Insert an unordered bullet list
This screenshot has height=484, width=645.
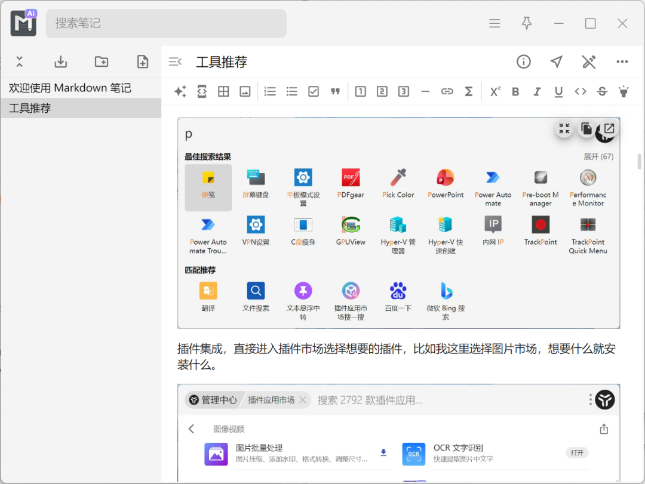291,91
